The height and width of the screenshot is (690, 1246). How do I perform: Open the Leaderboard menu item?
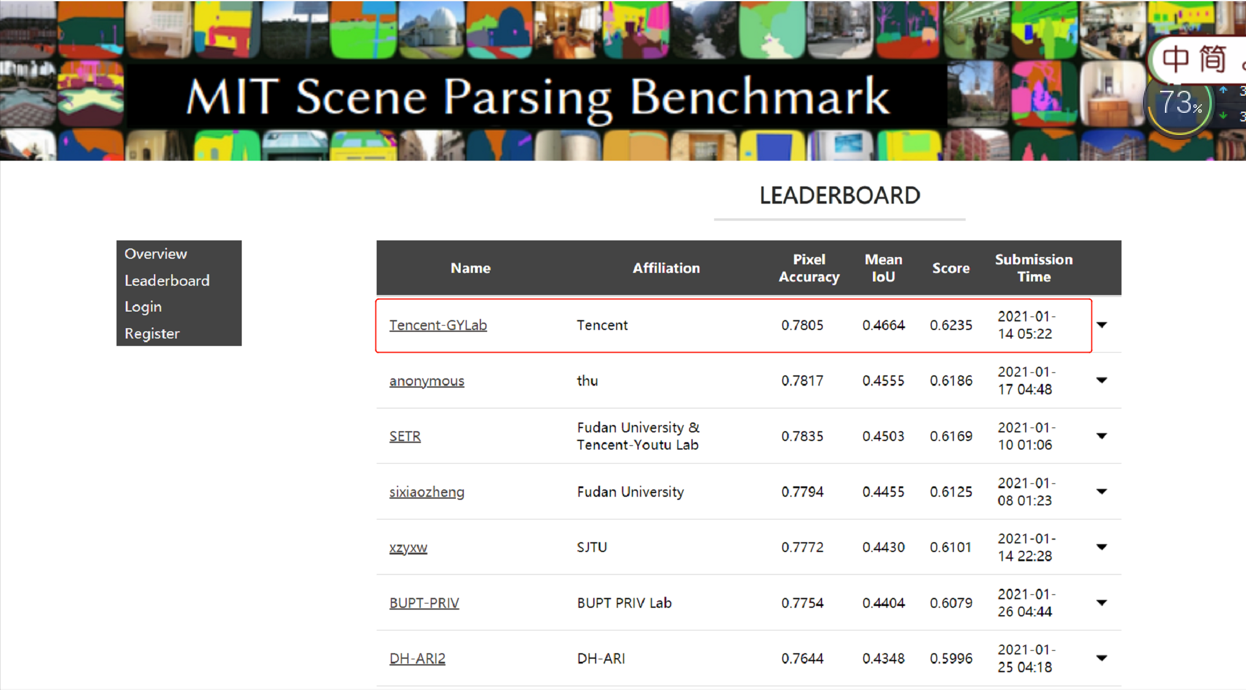coord(167,280)
